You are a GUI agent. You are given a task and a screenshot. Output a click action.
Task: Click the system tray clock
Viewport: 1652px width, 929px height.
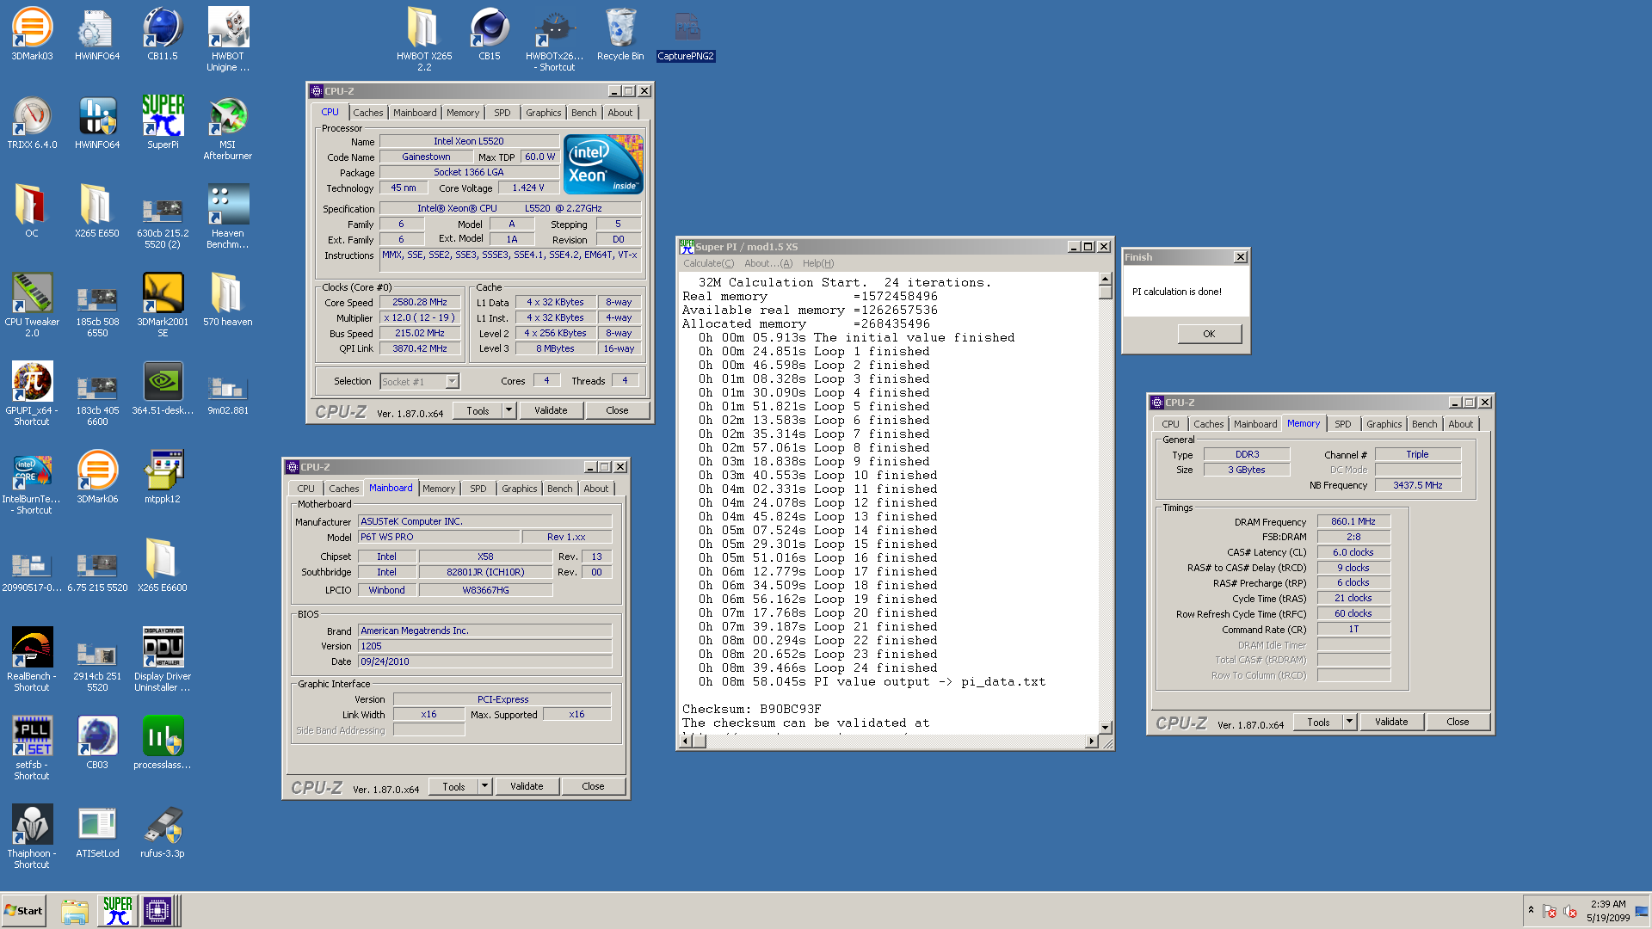pyautogui.click(x=1608, y=910)
